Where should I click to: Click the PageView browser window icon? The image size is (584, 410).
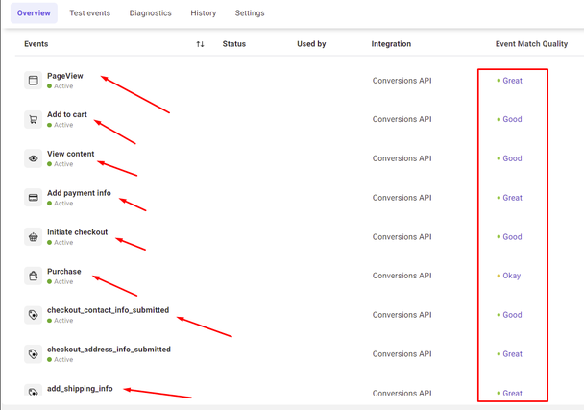pos(34,81)
